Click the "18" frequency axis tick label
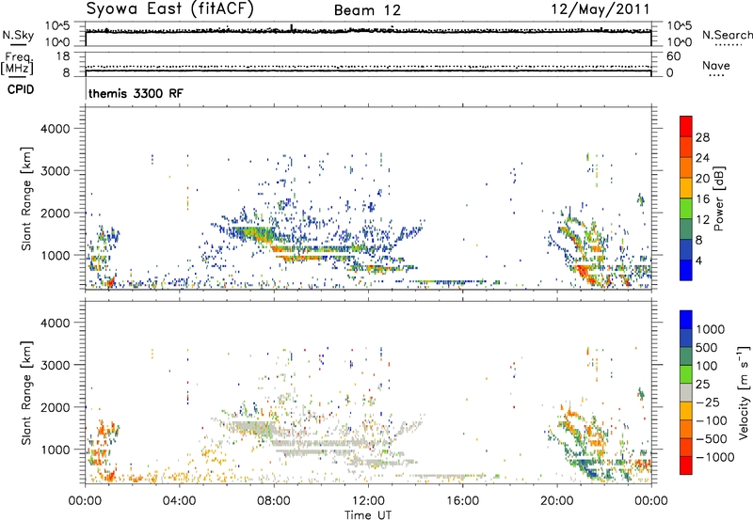Screen dimensions: 753x521 (x=63, y=56)
